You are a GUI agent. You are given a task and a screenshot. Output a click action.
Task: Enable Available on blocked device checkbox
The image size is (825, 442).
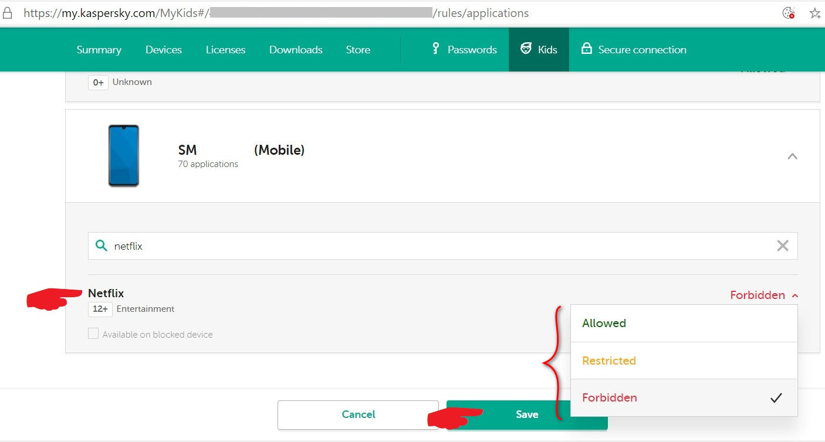coord(93,334)
